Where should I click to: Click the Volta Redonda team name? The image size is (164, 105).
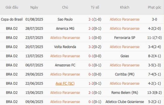(65, 47)
